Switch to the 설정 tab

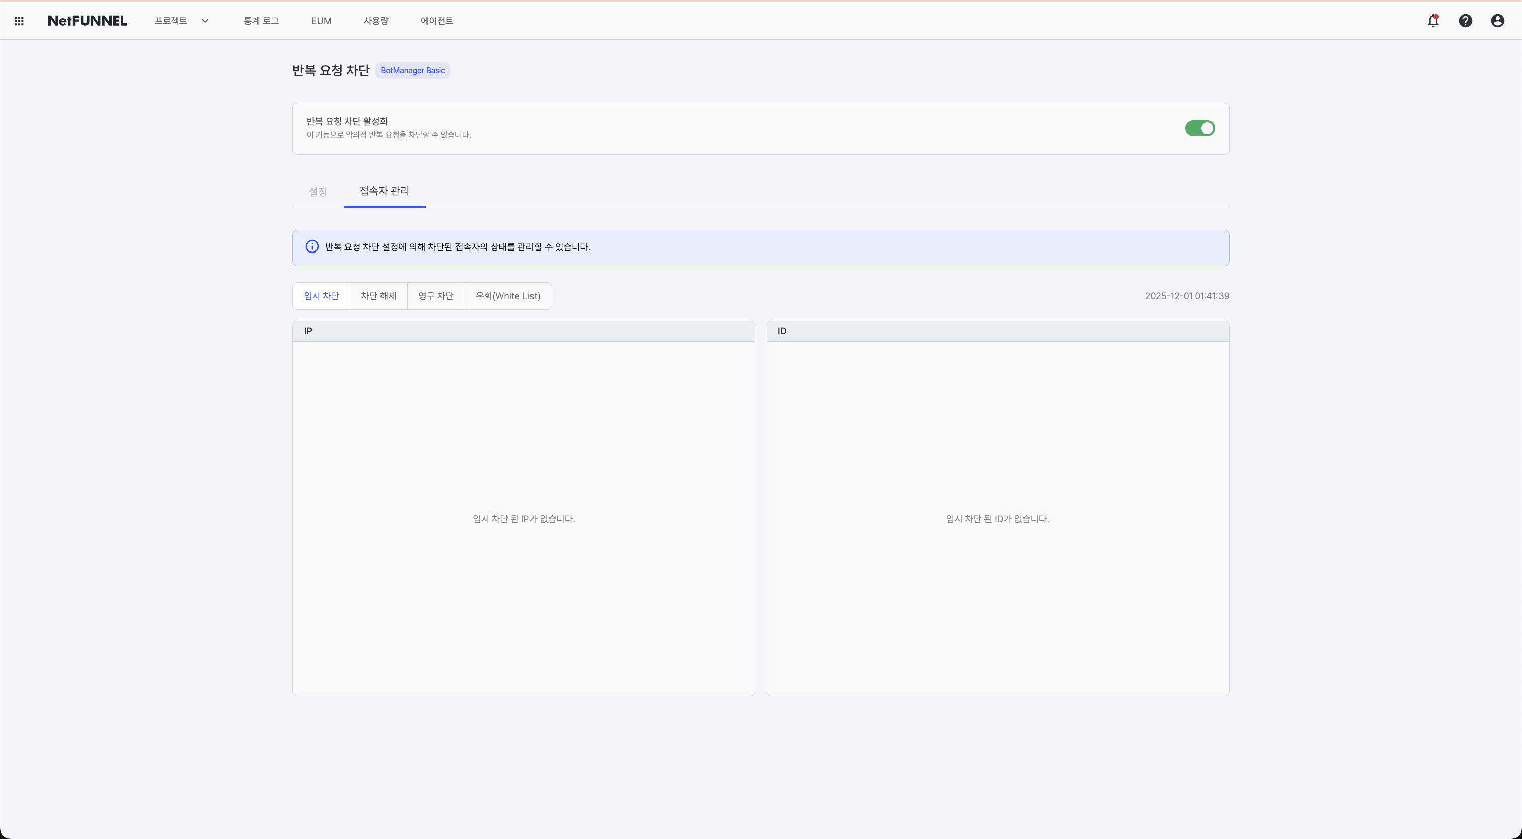pyautogui.click(x=317, y=191)
